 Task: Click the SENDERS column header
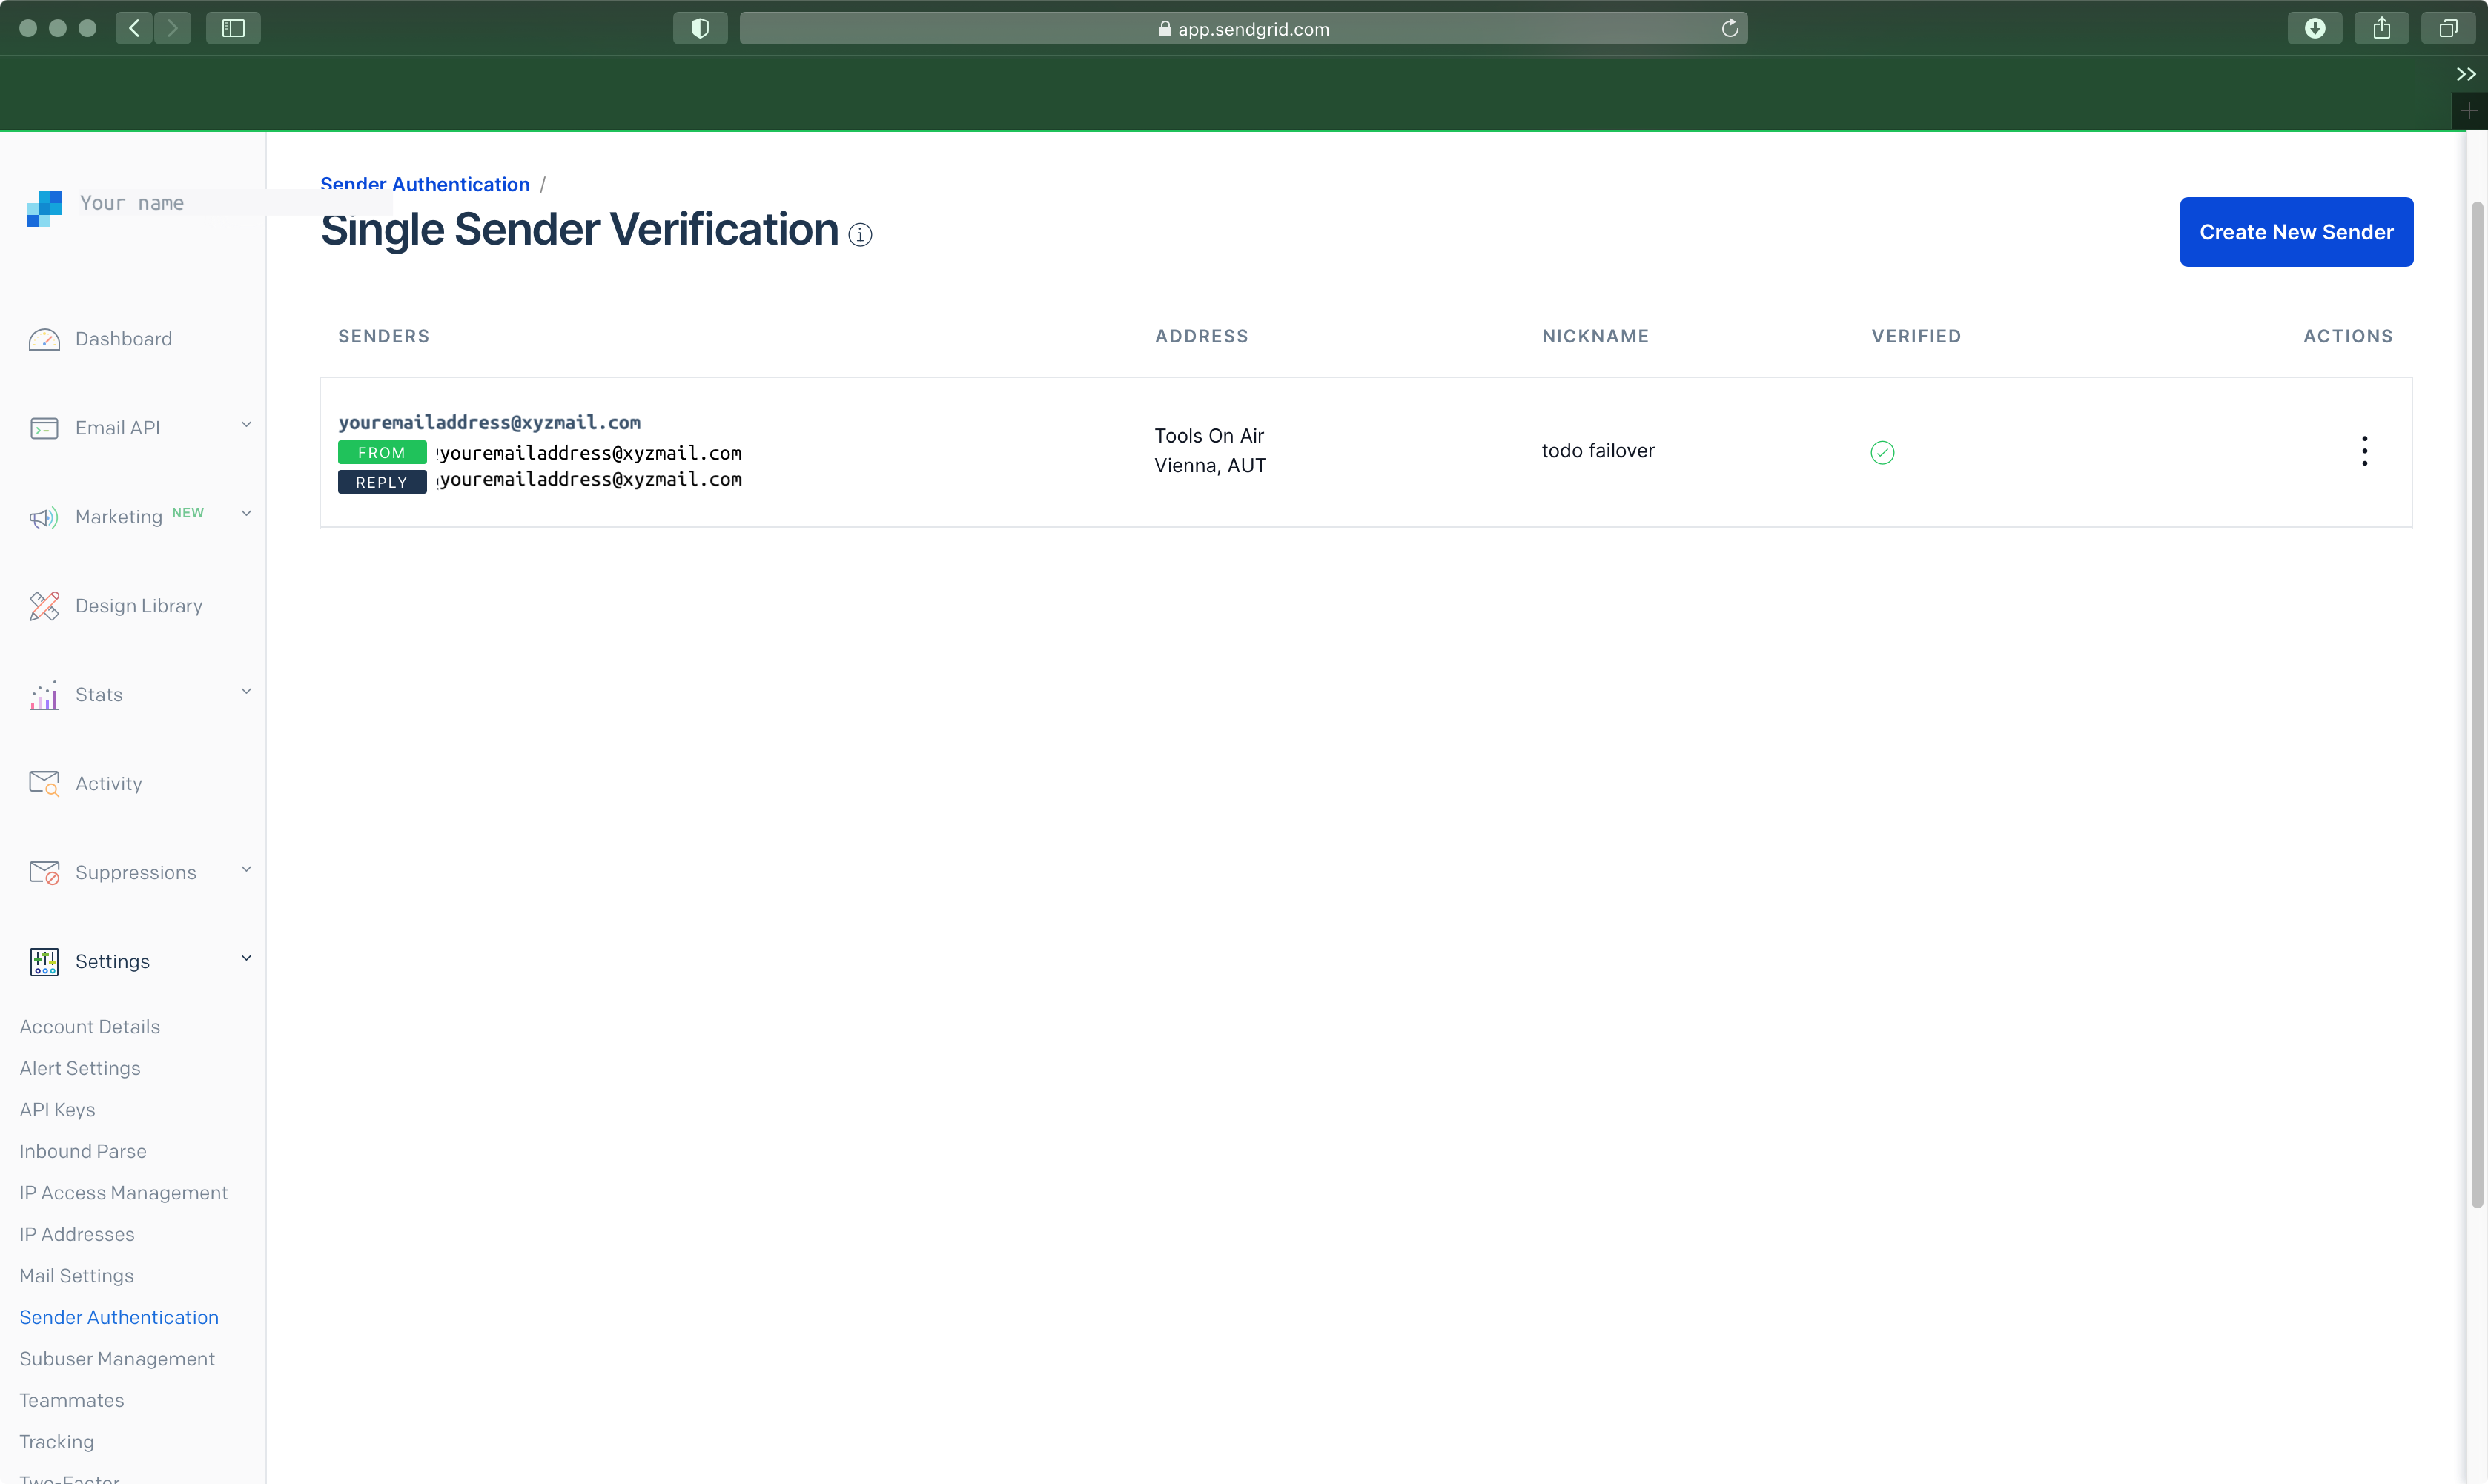click(384, 336)
